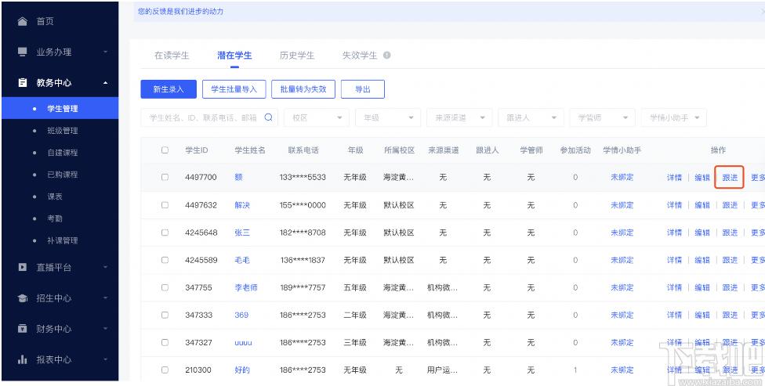Select 学生管理 in the sidebar
765x386 pixels.
coord(60,108)
